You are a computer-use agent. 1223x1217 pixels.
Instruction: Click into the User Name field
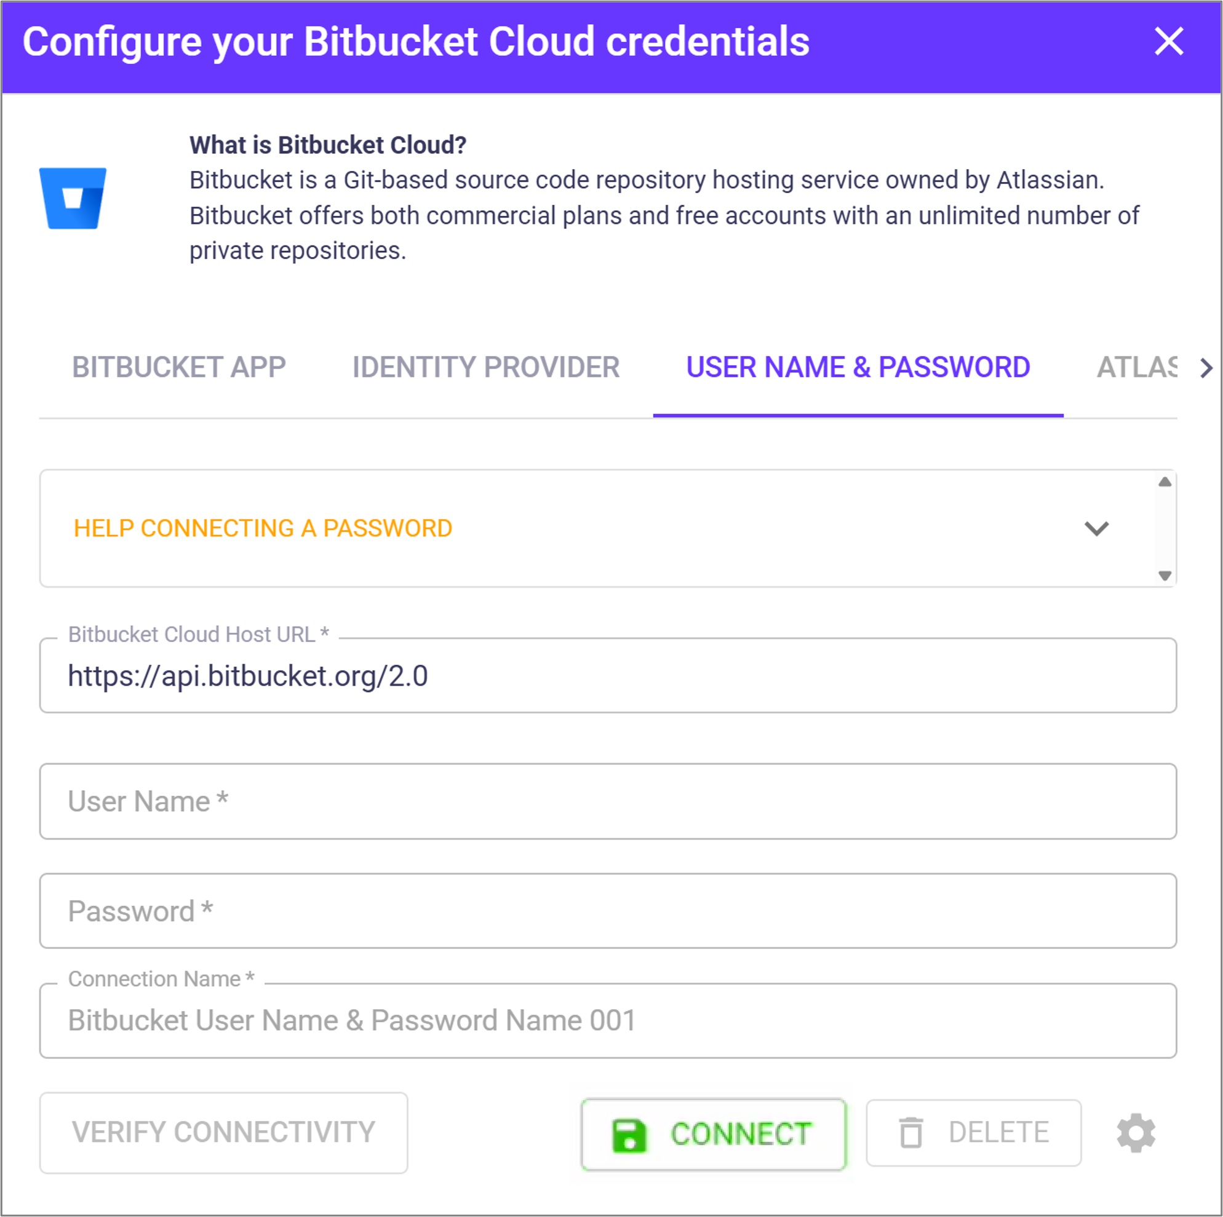point(608,801)
